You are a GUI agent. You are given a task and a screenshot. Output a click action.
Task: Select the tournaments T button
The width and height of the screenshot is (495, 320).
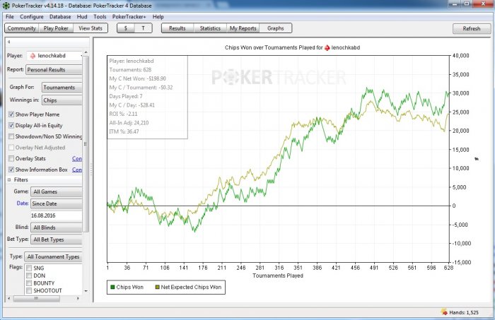tap(143, 28)
